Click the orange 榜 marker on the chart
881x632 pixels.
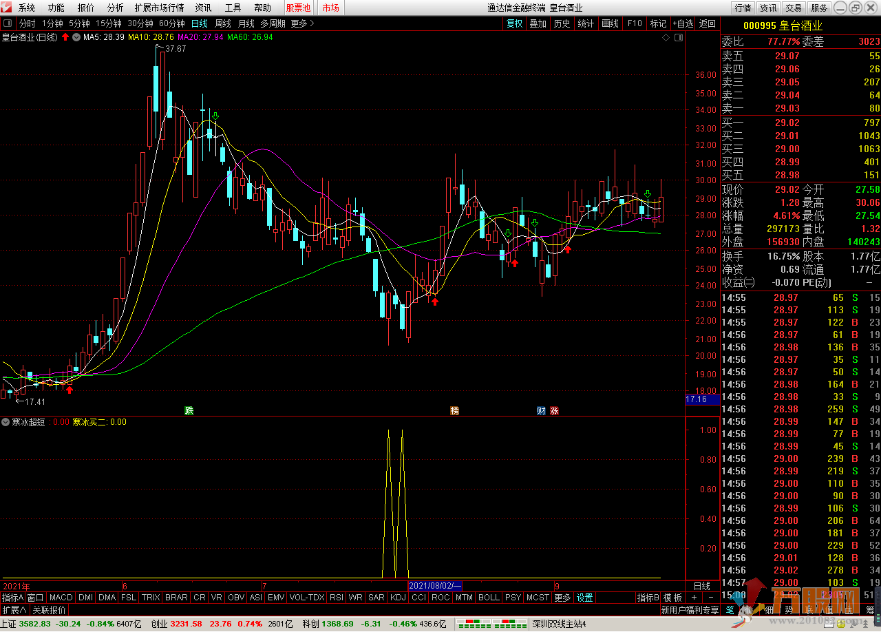click(454, 411)
